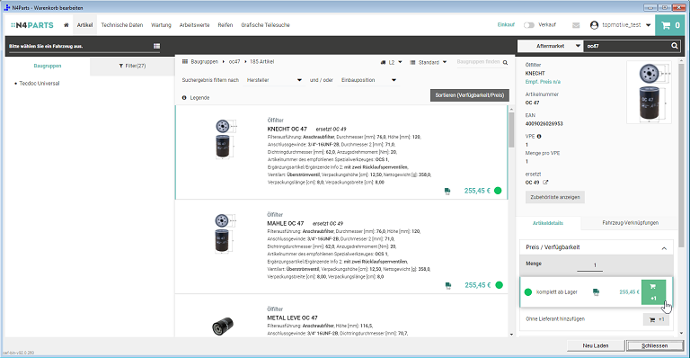This screenshot has width=690, height=358.
Task: Select the Tecdoc Universal tree item
Action: [40, 84]
